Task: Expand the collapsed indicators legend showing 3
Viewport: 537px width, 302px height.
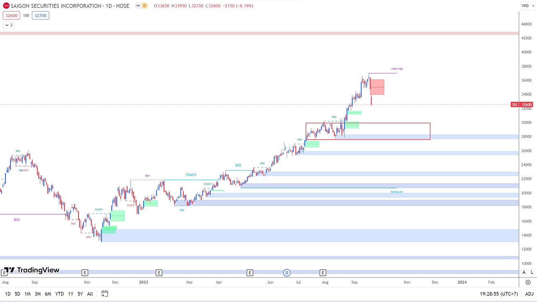Action: point(8,25)
